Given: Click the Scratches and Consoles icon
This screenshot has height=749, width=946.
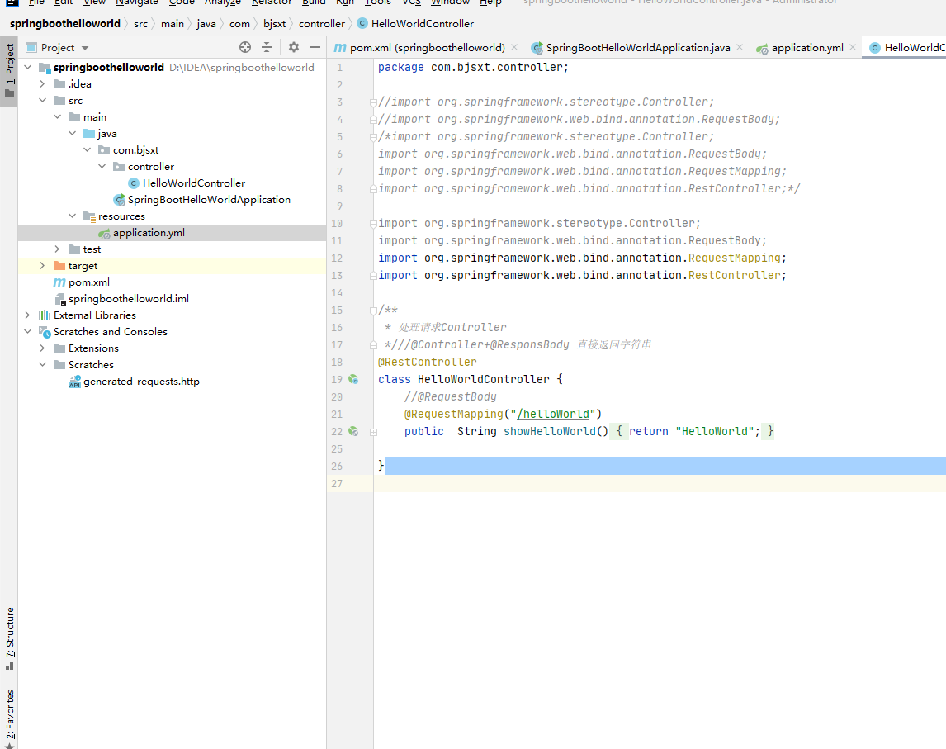Looking at the screenshot, I should pos(45,331).
